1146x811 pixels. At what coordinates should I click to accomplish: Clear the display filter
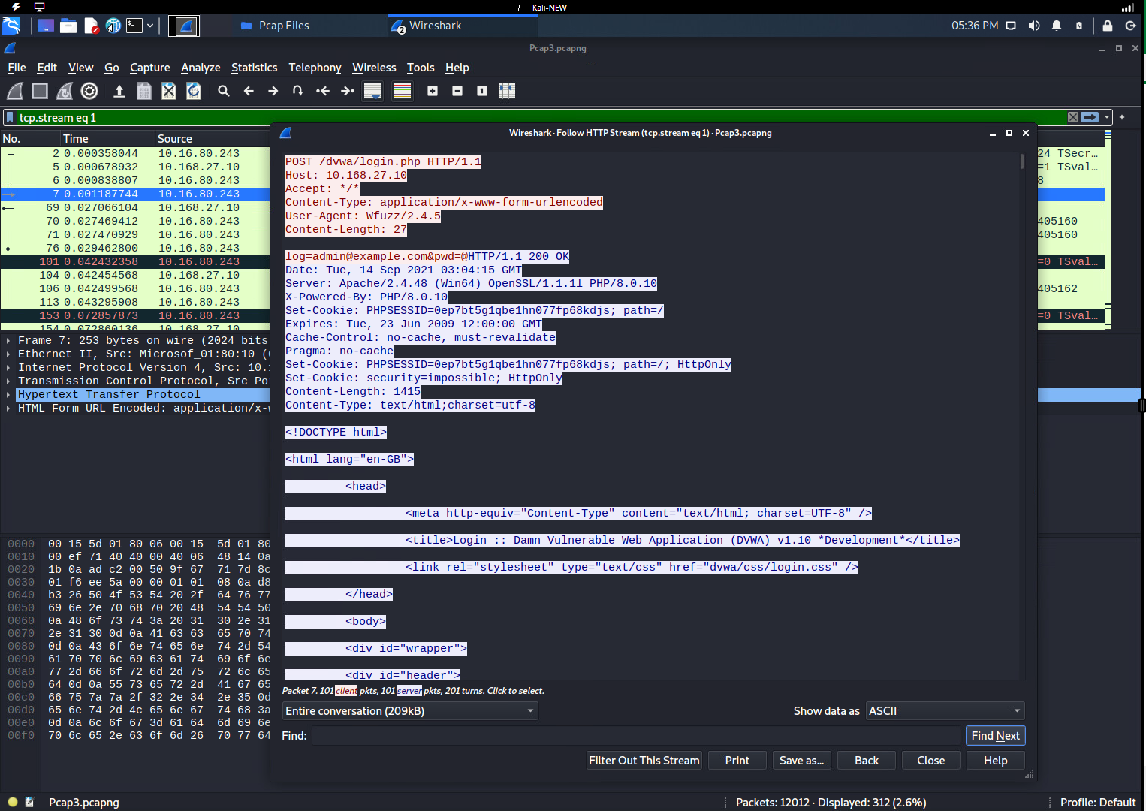1073,117
